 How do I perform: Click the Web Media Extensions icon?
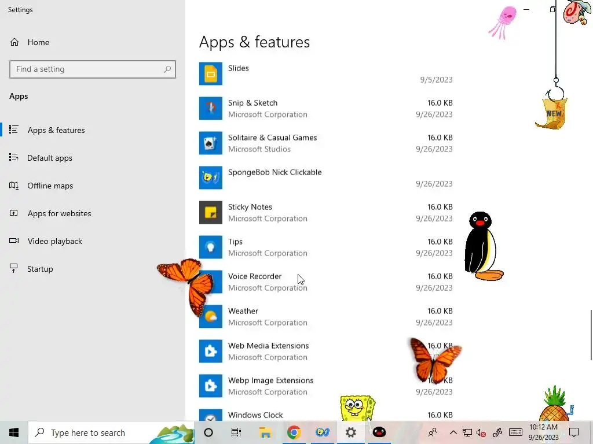click(x=211, y=351)
